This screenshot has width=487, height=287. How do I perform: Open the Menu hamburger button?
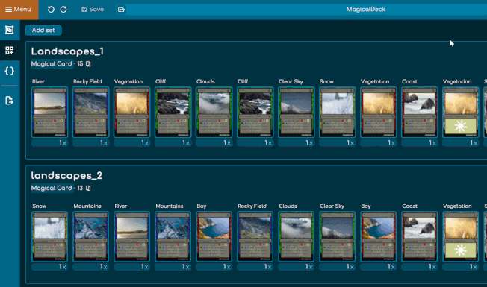(19, 10)
